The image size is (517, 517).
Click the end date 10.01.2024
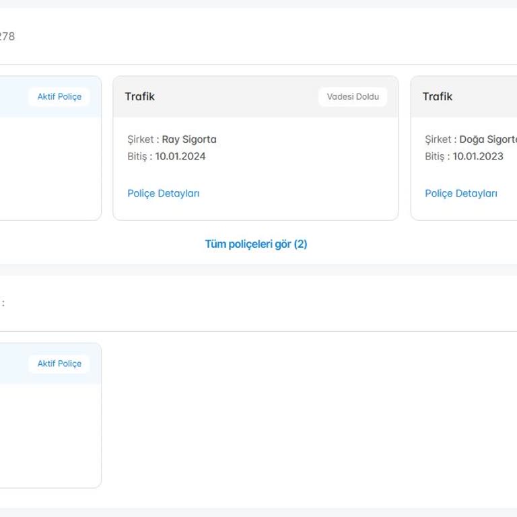(180, 156)
